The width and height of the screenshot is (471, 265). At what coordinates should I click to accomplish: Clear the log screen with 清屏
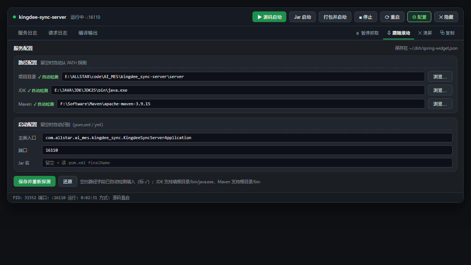(425, 33)
